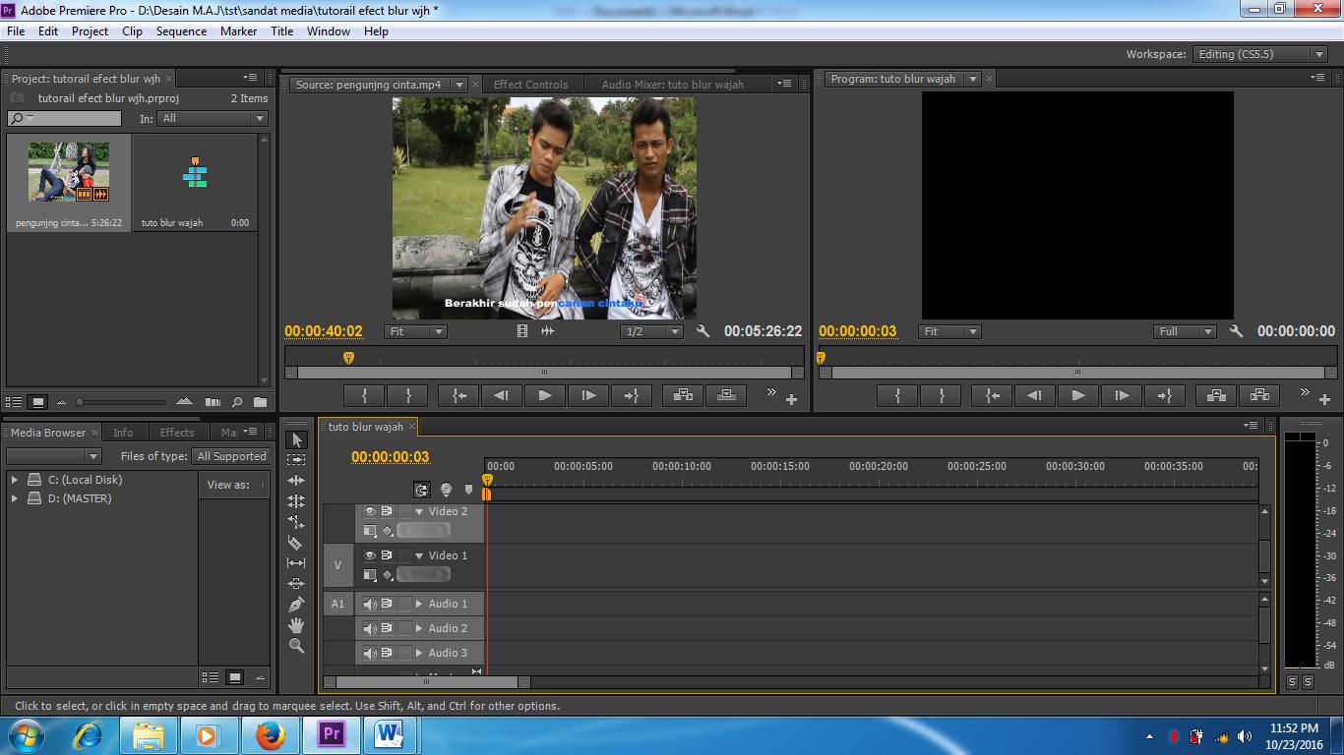Image resolution: width=1344 pixels, height=755 pixels.
Task: Select the Ripple Edit tool
Action: coord(296,482)
